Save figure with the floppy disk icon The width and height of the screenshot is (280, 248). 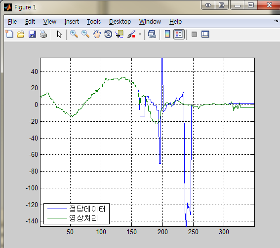coord(32,34)
